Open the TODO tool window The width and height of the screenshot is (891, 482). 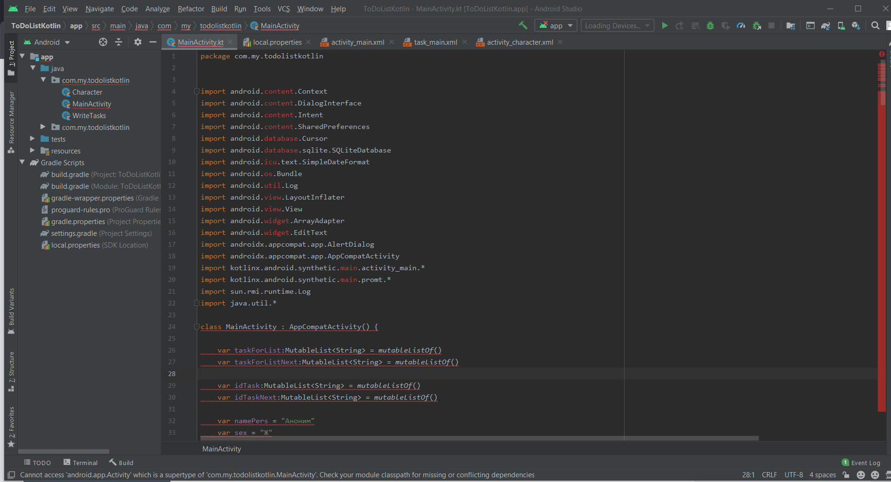click(x=37, y=463)
